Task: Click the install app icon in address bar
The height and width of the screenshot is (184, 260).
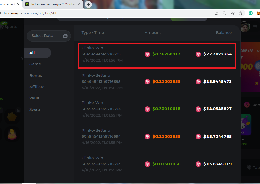Action: point(216,13)
